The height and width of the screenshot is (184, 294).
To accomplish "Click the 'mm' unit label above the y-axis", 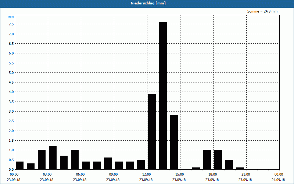I will click(11, 17).
